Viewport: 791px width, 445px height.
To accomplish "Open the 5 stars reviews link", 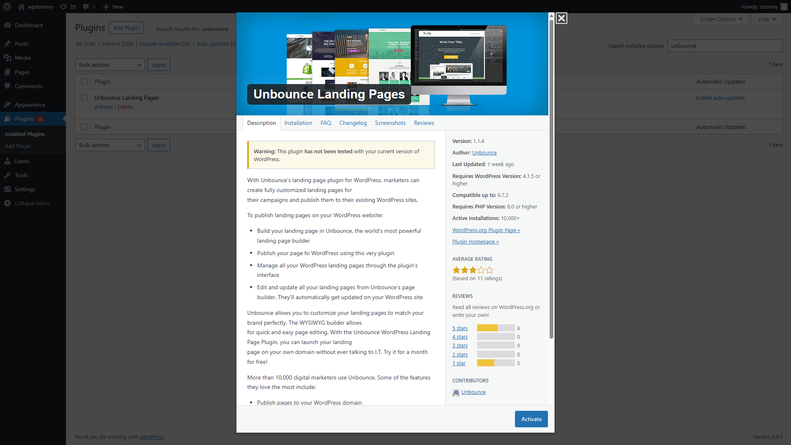I will point(460,328).
